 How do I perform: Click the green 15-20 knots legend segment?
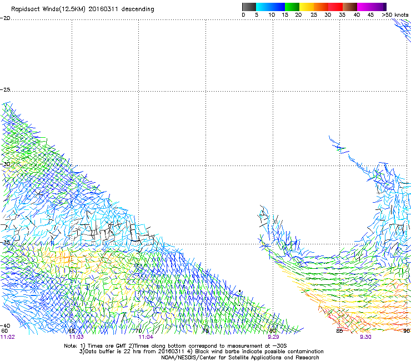[x=292, y=7]
